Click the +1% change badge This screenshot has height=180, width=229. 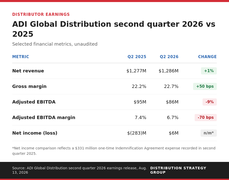[209, 71]
